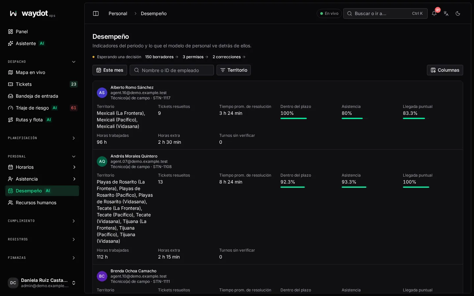Click the Nombre o ID de empleado field

coord(172,70)
